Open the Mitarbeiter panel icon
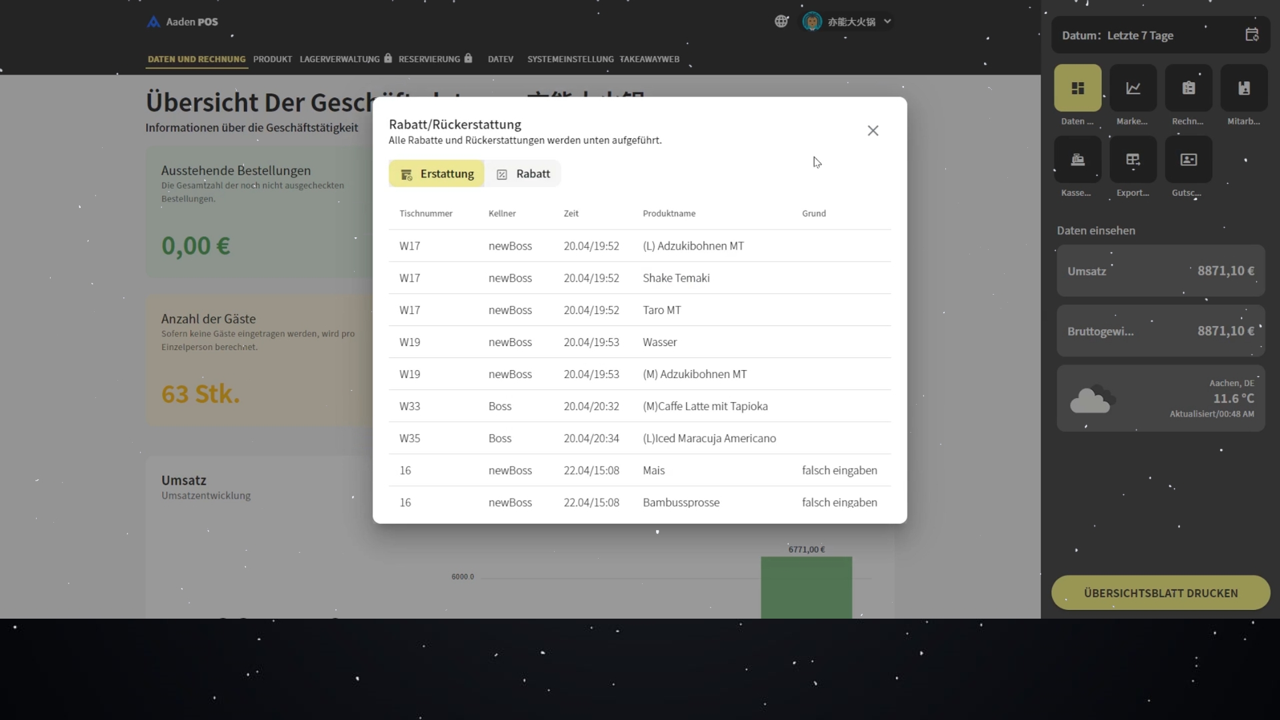Viewport: 1280px width, 720px height. tap(1243, 88)
